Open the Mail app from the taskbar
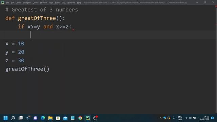 (x=65, y=118)
